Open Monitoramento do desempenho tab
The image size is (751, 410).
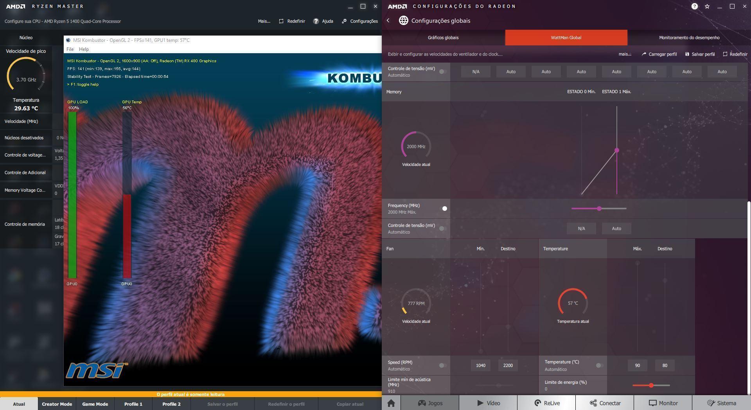pyautogui.click(x=689, y=38)
